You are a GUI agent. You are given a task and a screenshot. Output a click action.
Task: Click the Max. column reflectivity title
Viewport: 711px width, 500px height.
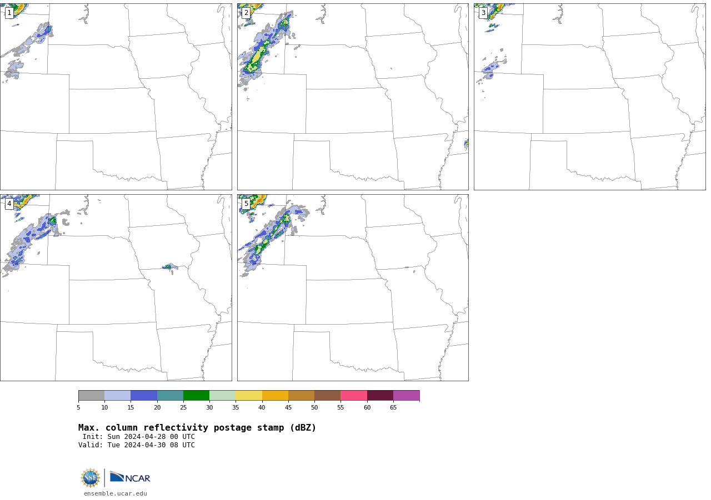(x=197, y=428)
